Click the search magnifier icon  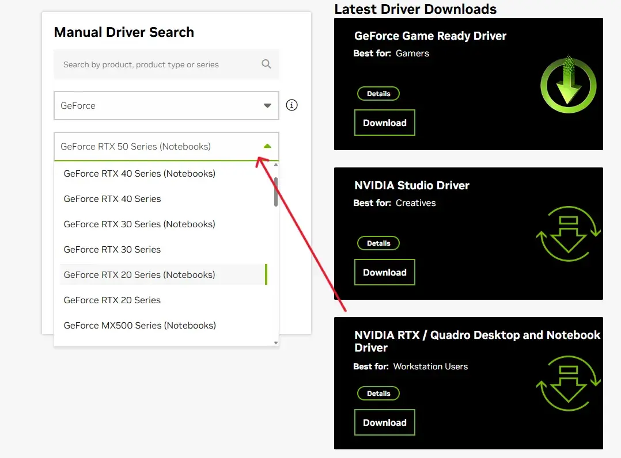click(x=266, y=64)
